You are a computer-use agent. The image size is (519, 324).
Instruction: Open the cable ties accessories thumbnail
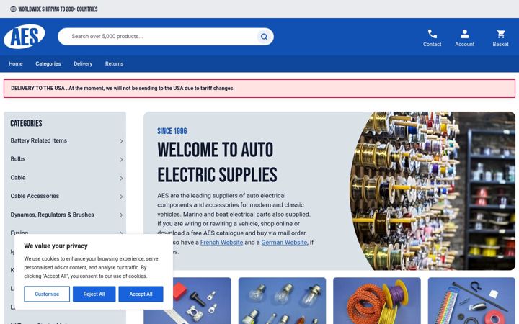pos(471,300)
